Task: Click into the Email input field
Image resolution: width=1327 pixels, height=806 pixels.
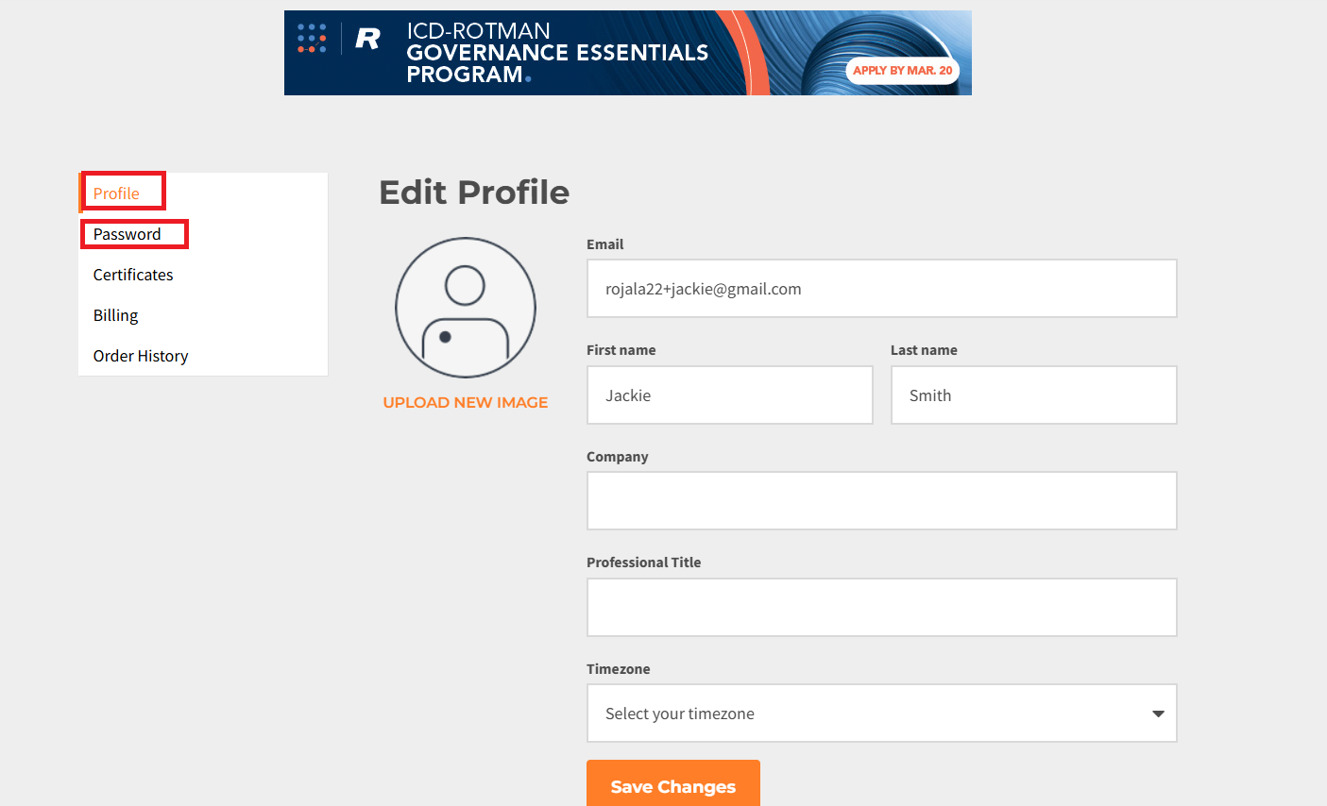Action: click(x=882, y=289)
